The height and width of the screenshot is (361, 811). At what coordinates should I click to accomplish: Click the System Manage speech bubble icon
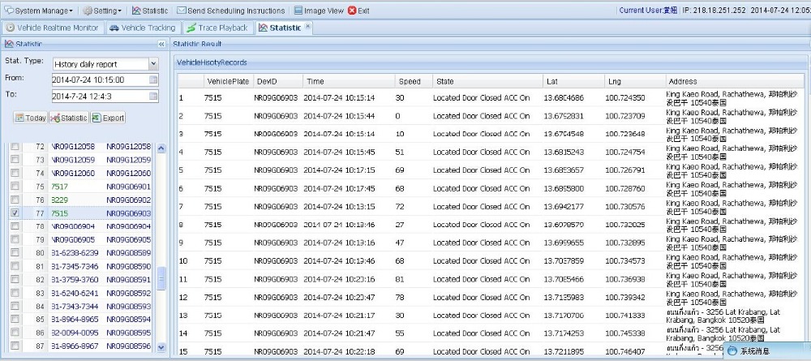pos(9,11)
